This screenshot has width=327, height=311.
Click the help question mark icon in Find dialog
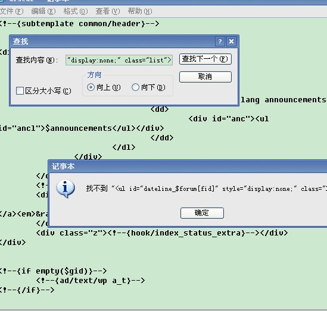pyautogui.click(x=220, y=42)
